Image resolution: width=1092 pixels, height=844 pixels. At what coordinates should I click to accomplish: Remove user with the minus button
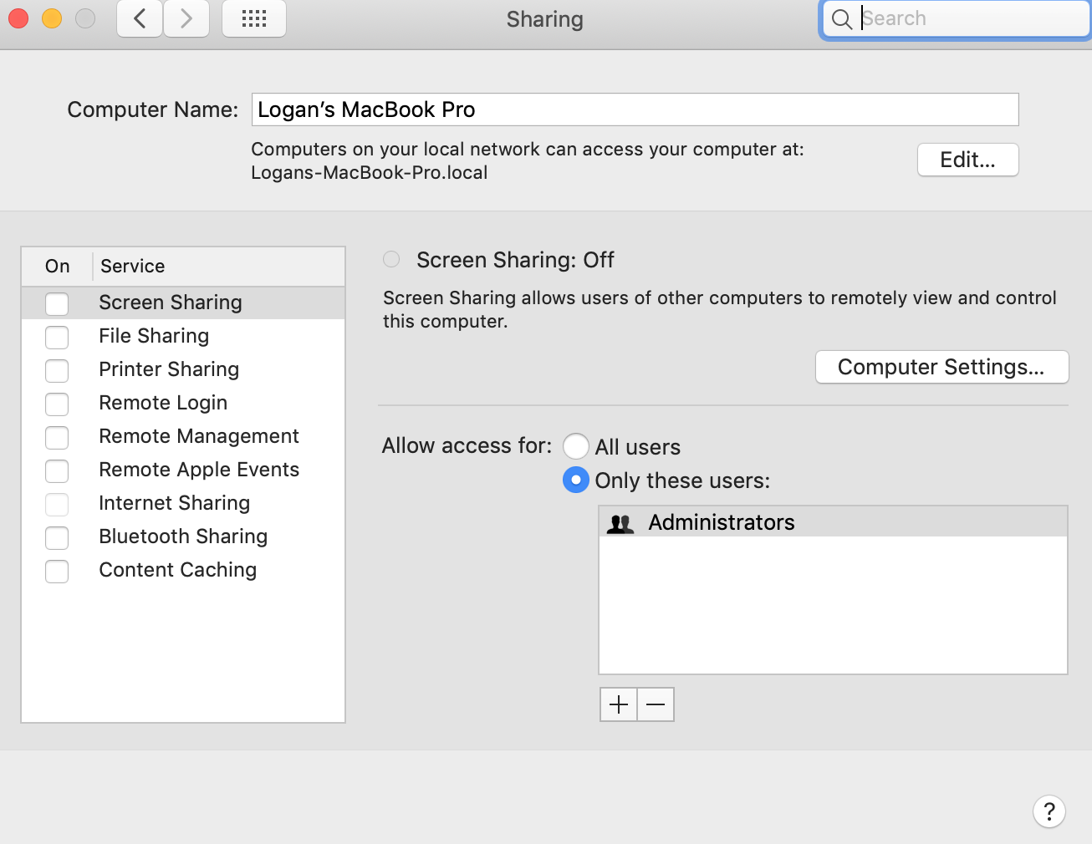656,704
